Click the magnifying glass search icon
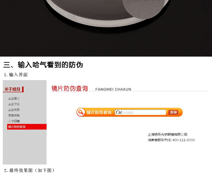The width and height of the screenshot is (212, 173). 81,112
